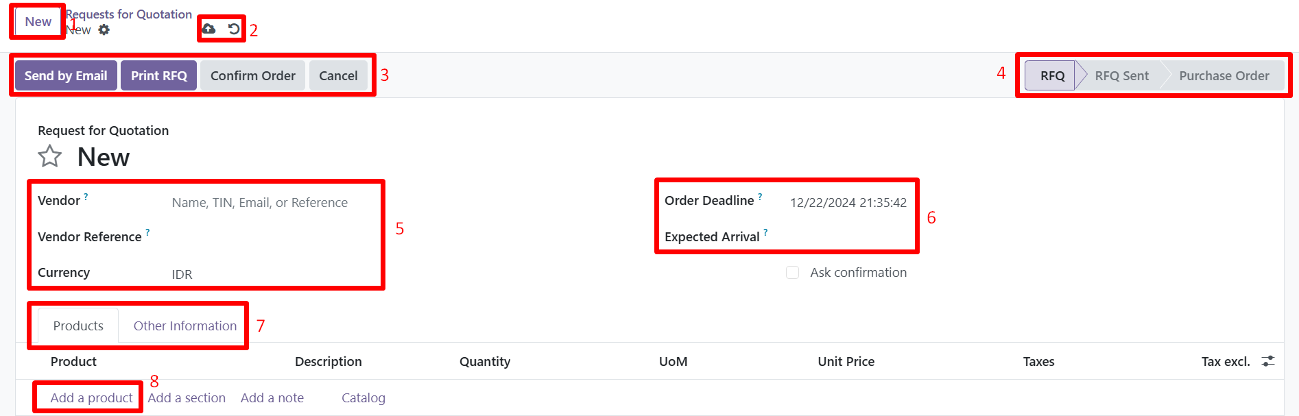Select the Products tab

pos(78,326)
